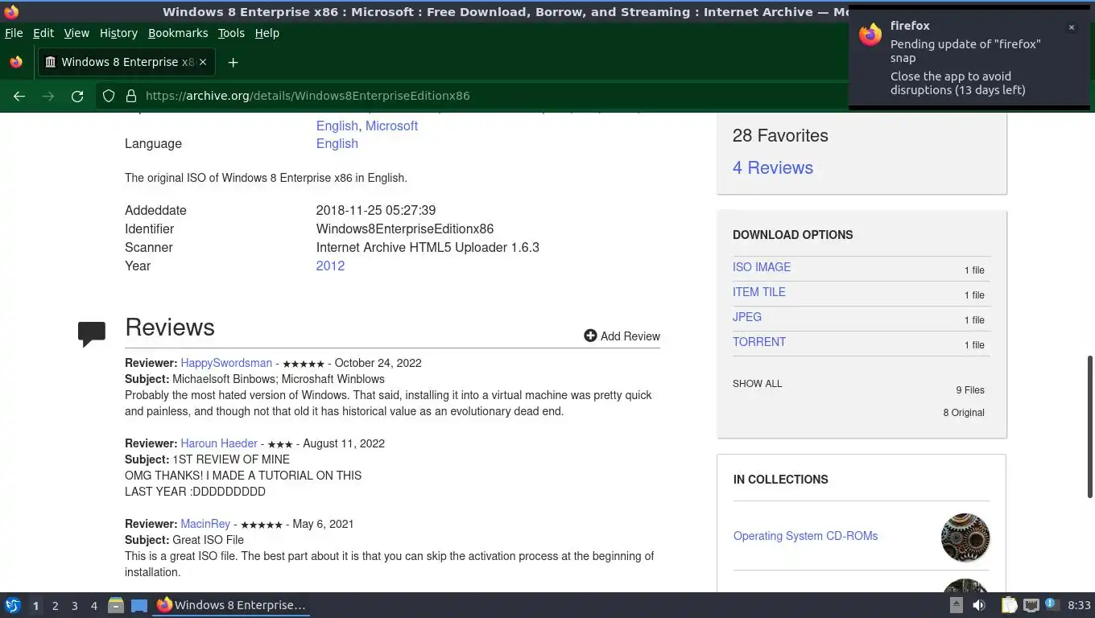Click the Firefox logo in notification
Viewport: 1095px width, 618px height.
[x=870, y=35]
